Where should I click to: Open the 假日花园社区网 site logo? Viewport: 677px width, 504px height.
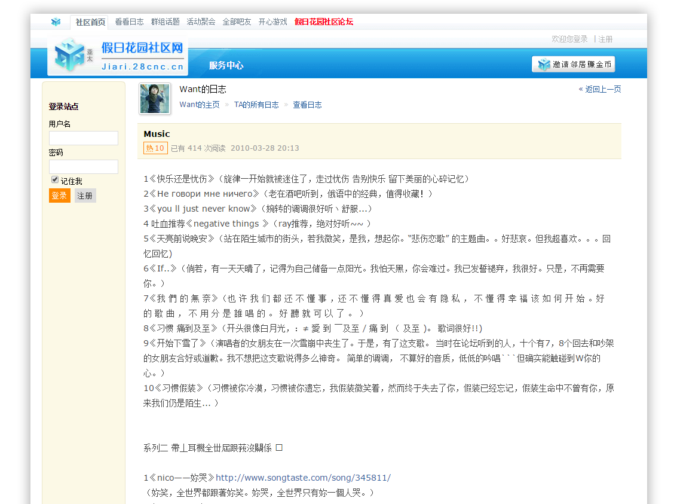118,57
